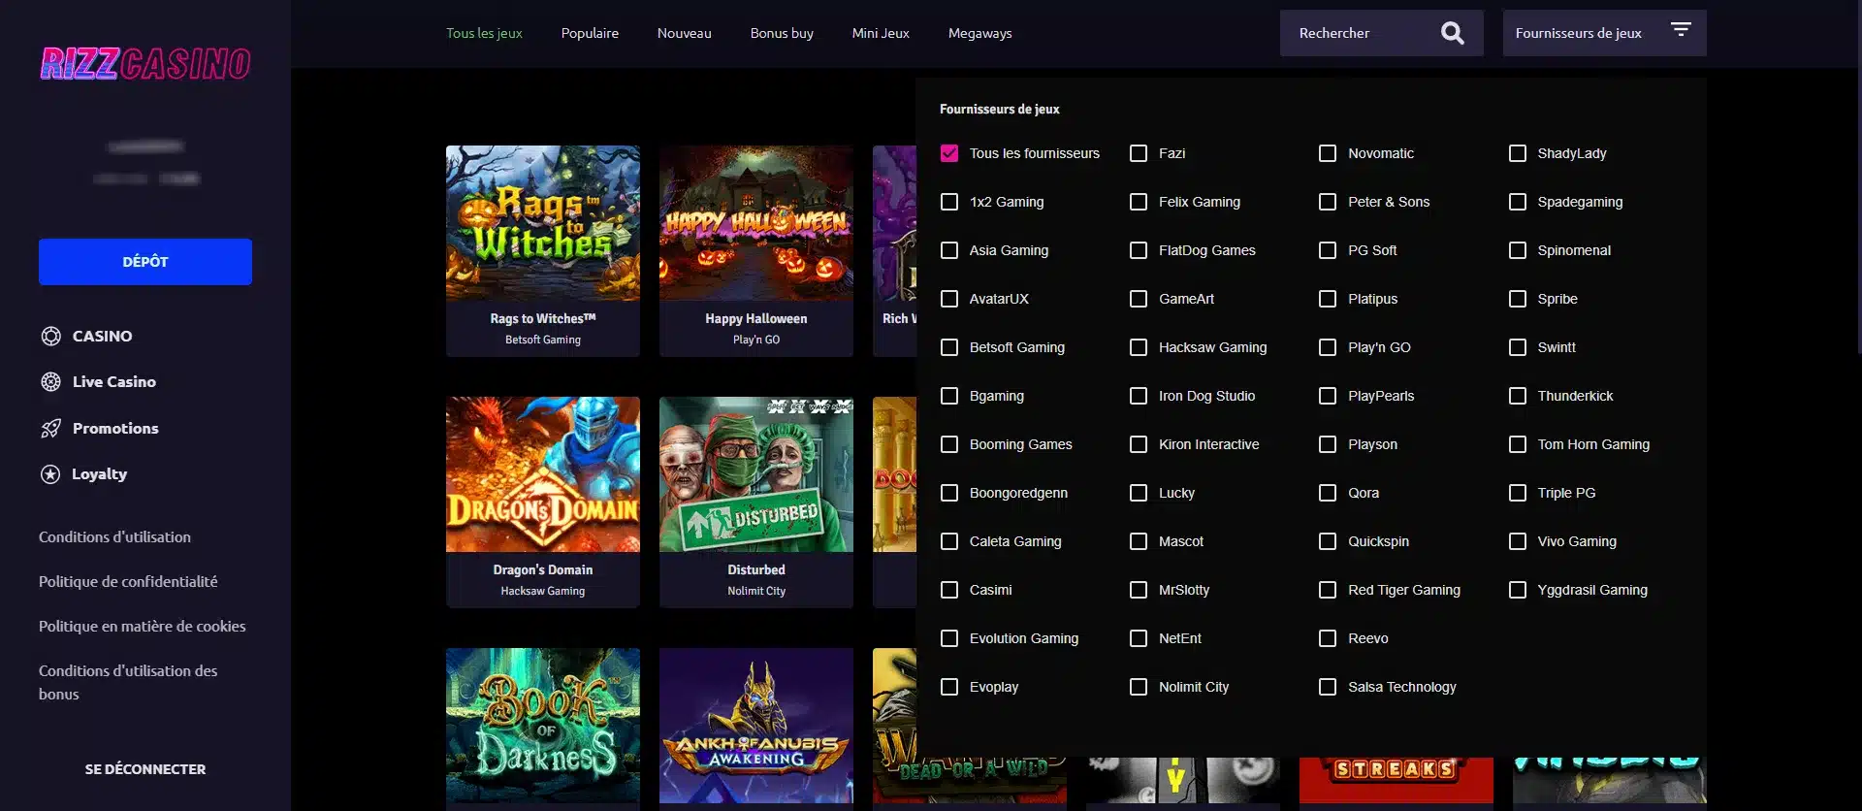The height and width of the screenshot is (811, 1862).
Task: Tick the Play'n GO checkbox
Action: pos(1328,347)
